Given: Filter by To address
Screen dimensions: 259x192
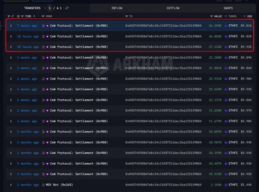Looking at the screenshot, I should pyautogui.click(x=126, y=16).
